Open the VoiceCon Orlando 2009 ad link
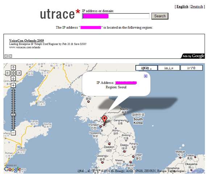207x176 pixels. [x=26, y=41]
